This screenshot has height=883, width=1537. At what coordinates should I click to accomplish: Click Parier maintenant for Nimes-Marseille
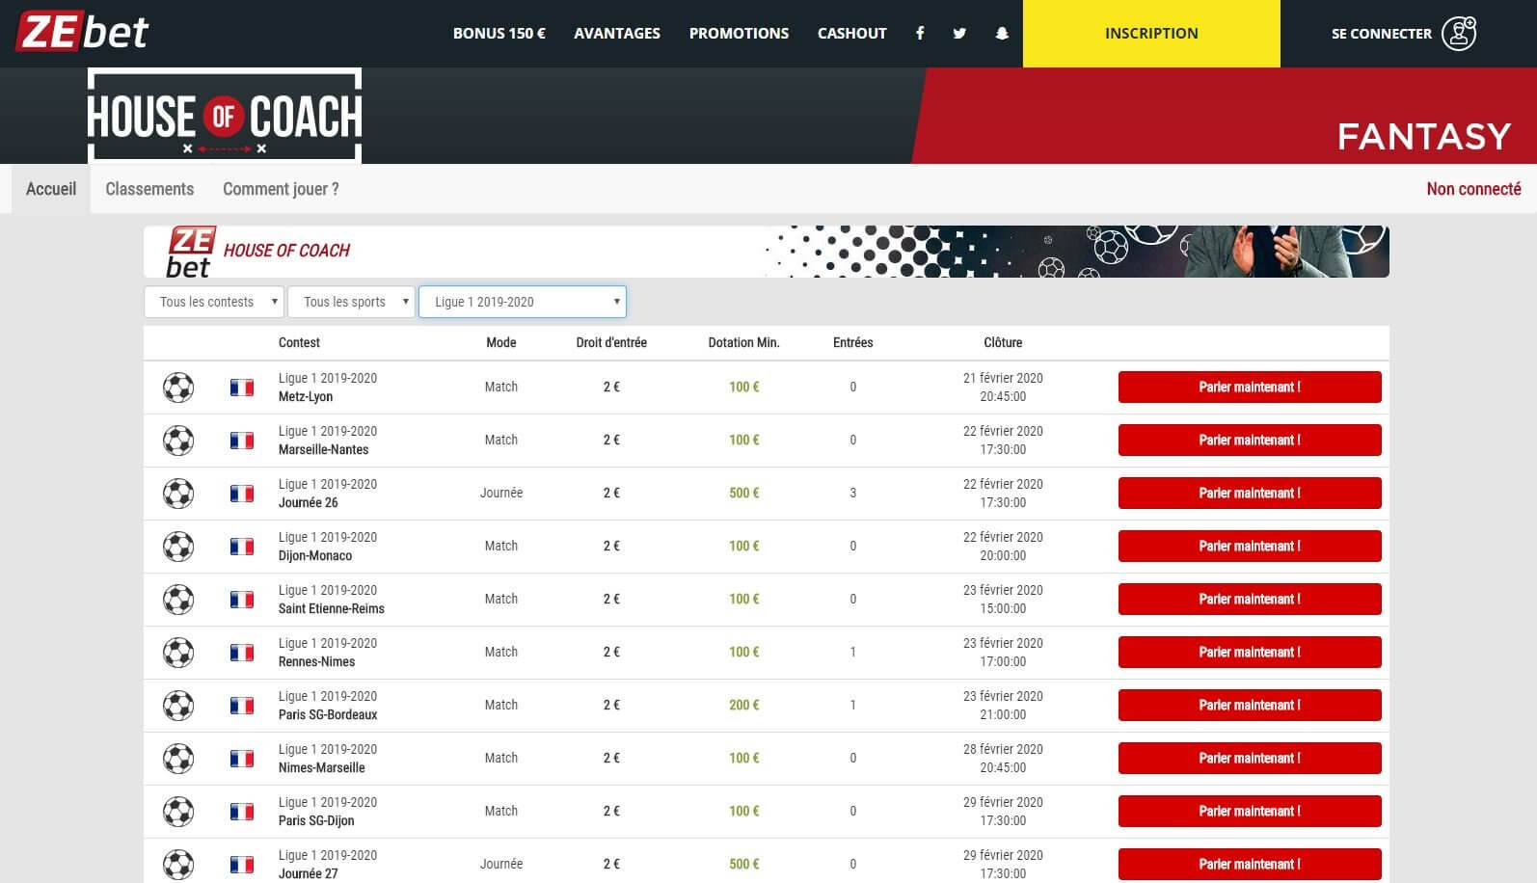pyautogui.click(x=1250, y=758)
